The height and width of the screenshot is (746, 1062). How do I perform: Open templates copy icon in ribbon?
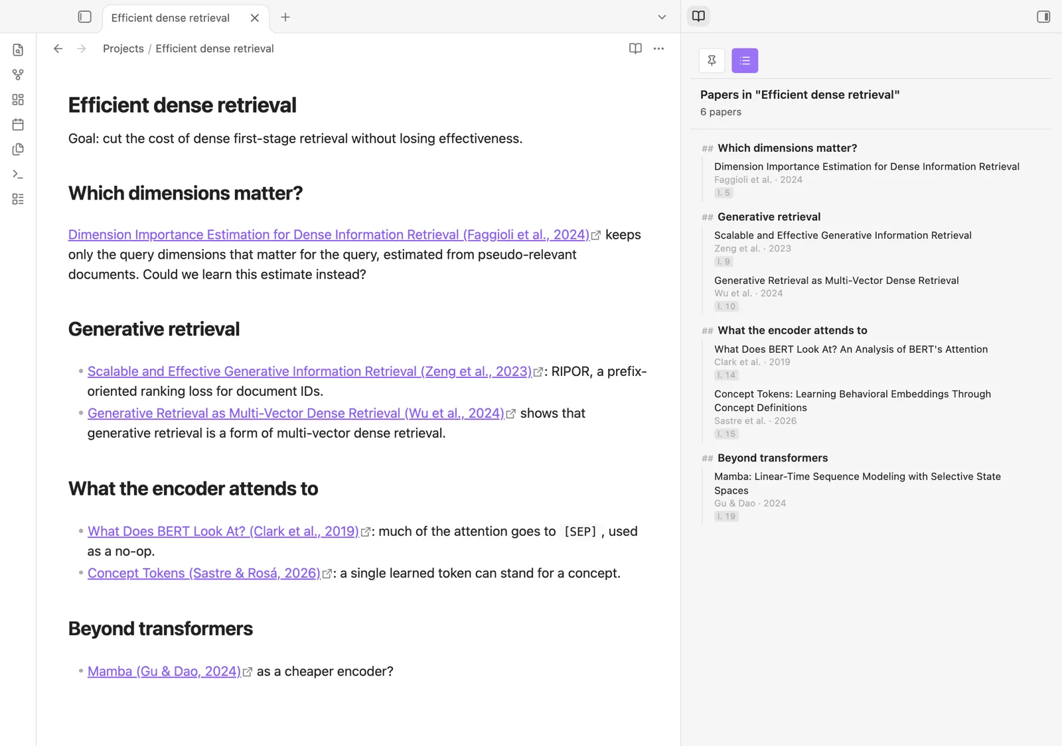18,149
